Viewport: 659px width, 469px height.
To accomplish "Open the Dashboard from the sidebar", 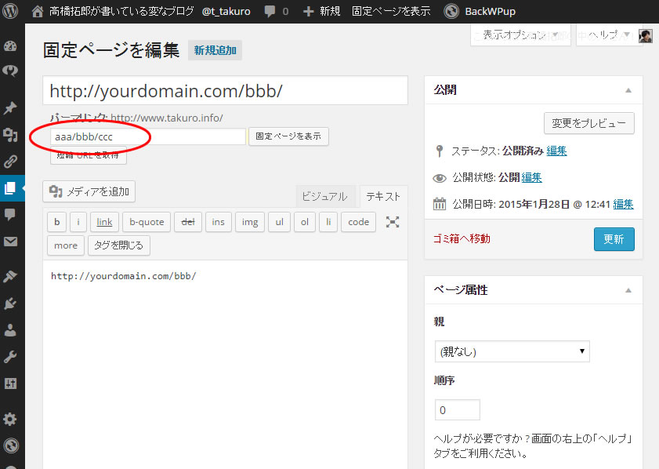I will coord(10,45).
